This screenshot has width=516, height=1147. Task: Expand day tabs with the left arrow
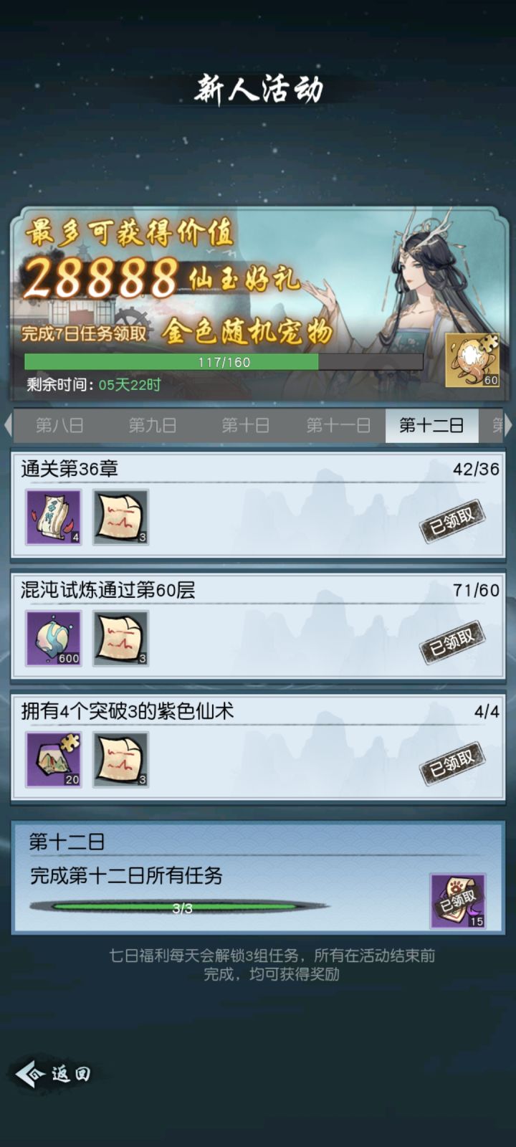tap(8, 425)
